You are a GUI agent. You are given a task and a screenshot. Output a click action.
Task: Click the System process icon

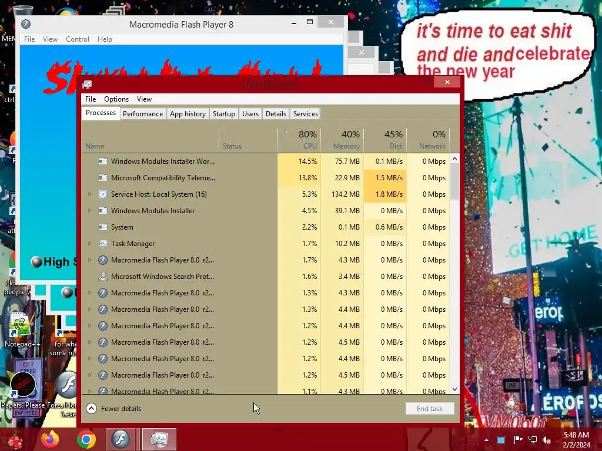pos(102,227)
